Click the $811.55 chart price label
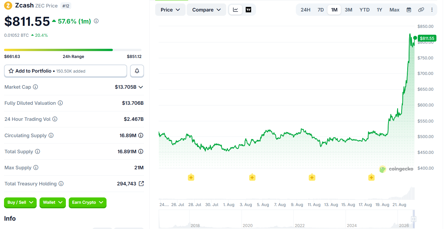Screen dimensions: 445x229 coord(427,38)
